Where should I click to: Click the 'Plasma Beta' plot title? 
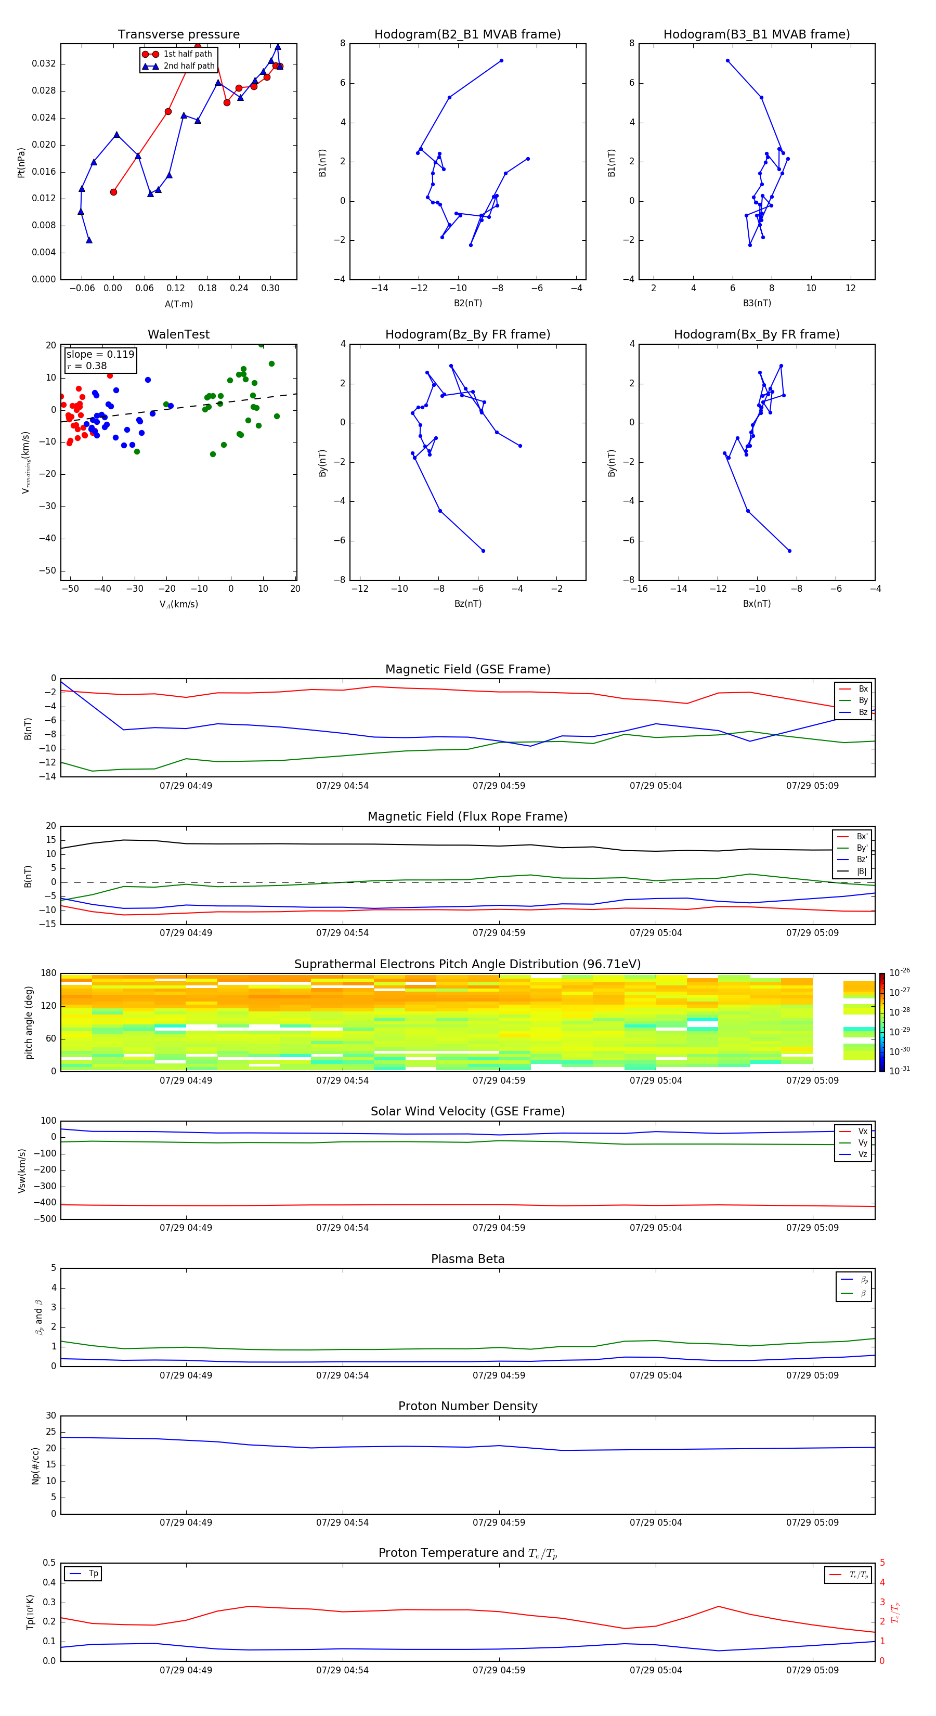tap(467, 1259)
